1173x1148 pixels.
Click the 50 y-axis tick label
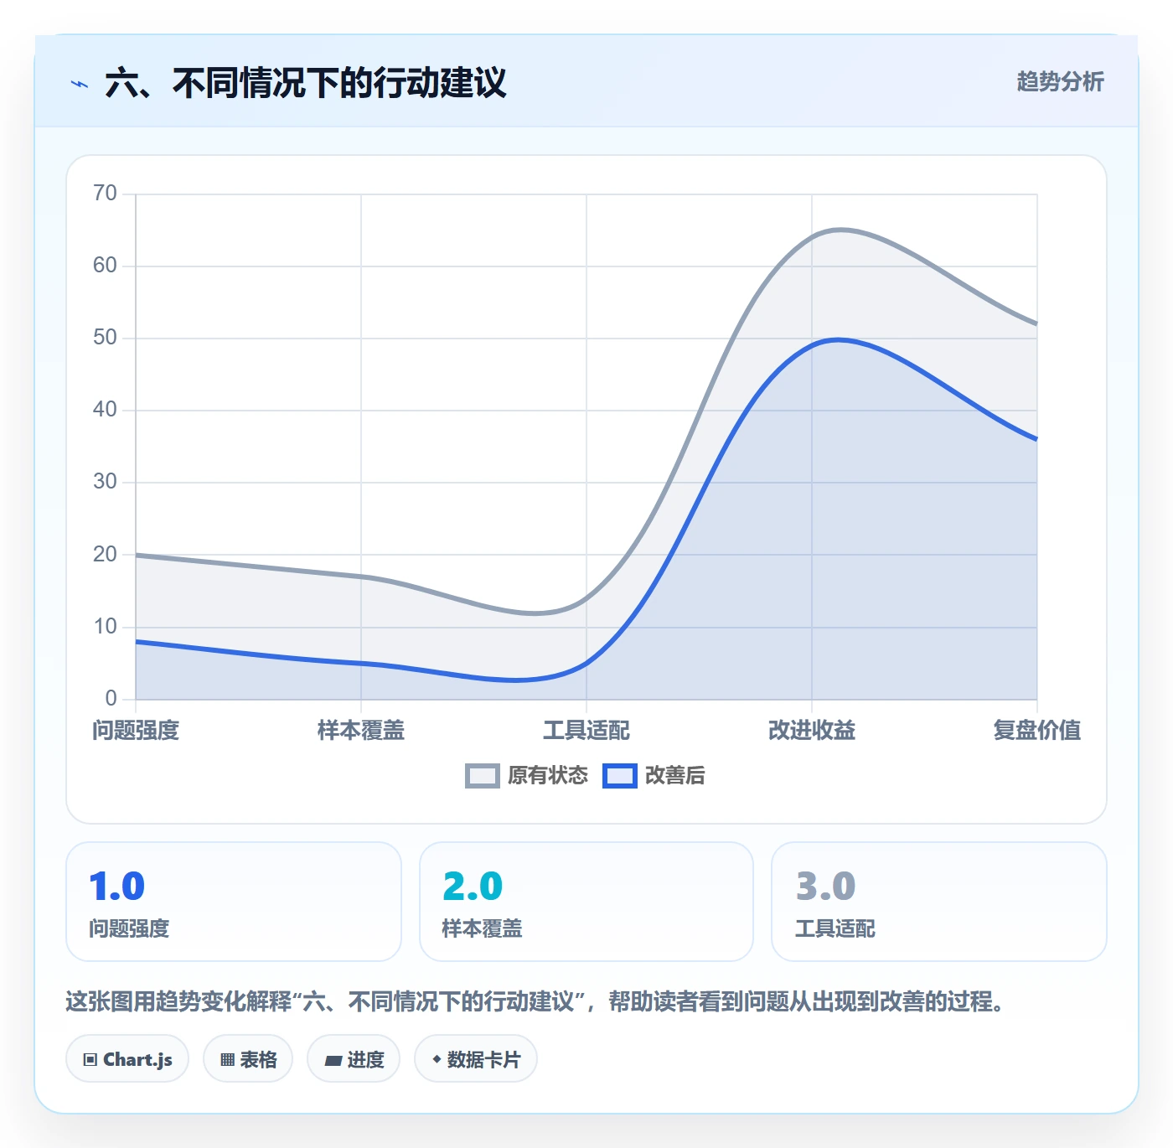(x=105, y=338)
